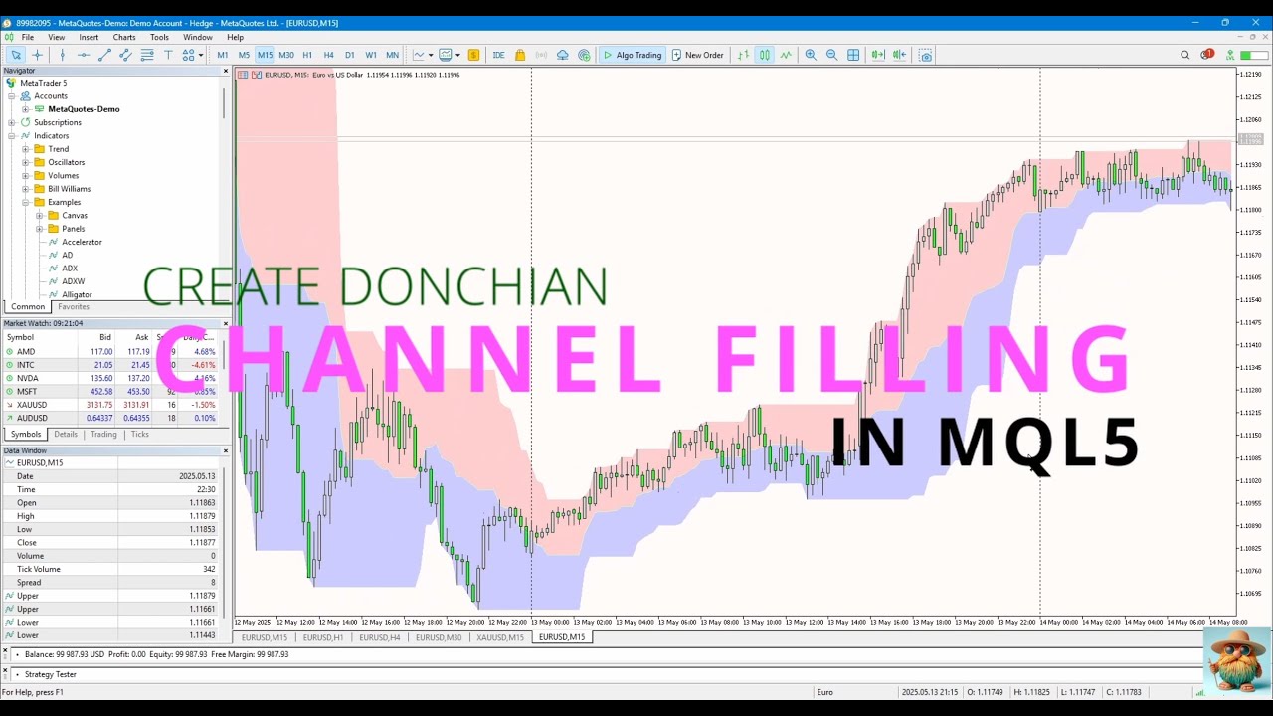
Task: Open the Tools menu
Action: tap(159, 37)
